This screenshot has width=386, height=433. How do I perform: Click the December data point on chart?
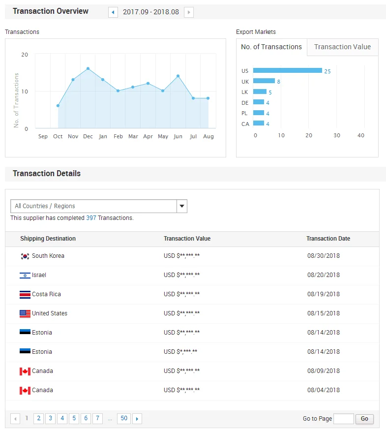pyautogui.click(x=88, y=68)
